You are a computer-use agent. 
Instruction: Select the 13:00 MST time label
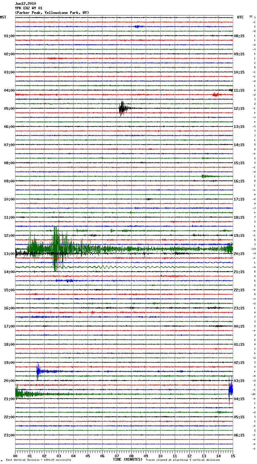coord(9,254)
